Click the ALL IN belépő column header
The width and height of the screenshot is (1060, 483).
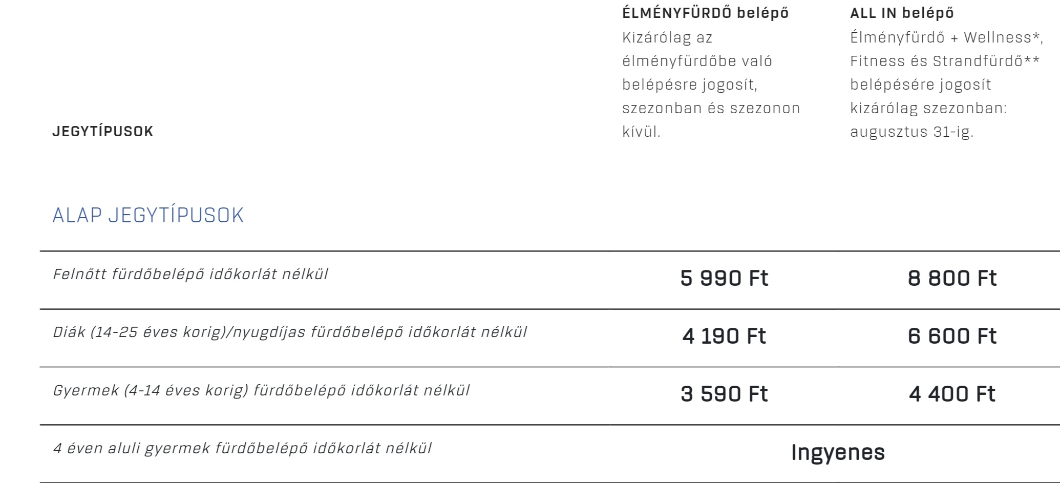point(902,13)
